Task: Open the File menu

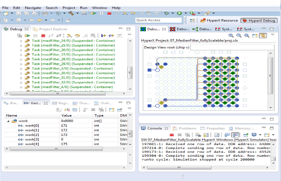Action: pos(5,8)
